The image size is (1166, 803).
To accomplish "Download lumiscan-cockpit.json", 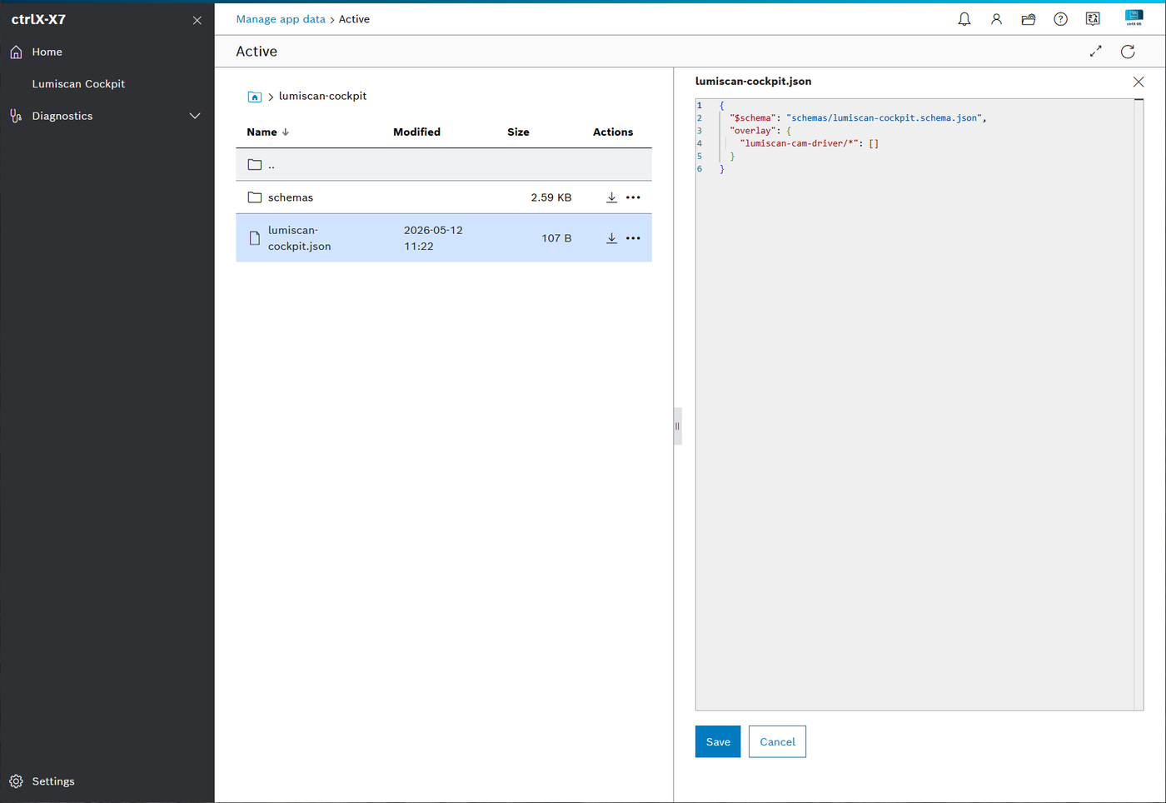I will point(611,238).
